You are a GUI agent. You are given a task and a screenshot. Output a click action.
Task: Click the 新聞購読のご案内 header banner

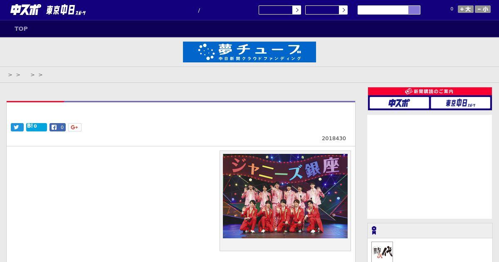coord(430,91)
